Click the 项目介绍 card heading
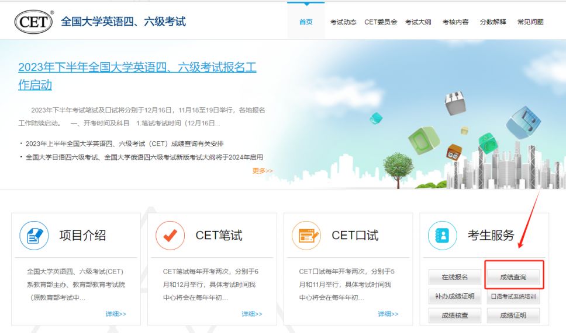 (x=82, y=236)
